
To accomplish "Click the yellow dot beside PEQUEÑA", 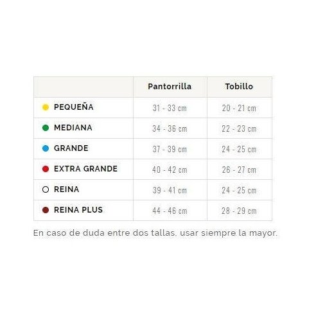I will [46, 107].
